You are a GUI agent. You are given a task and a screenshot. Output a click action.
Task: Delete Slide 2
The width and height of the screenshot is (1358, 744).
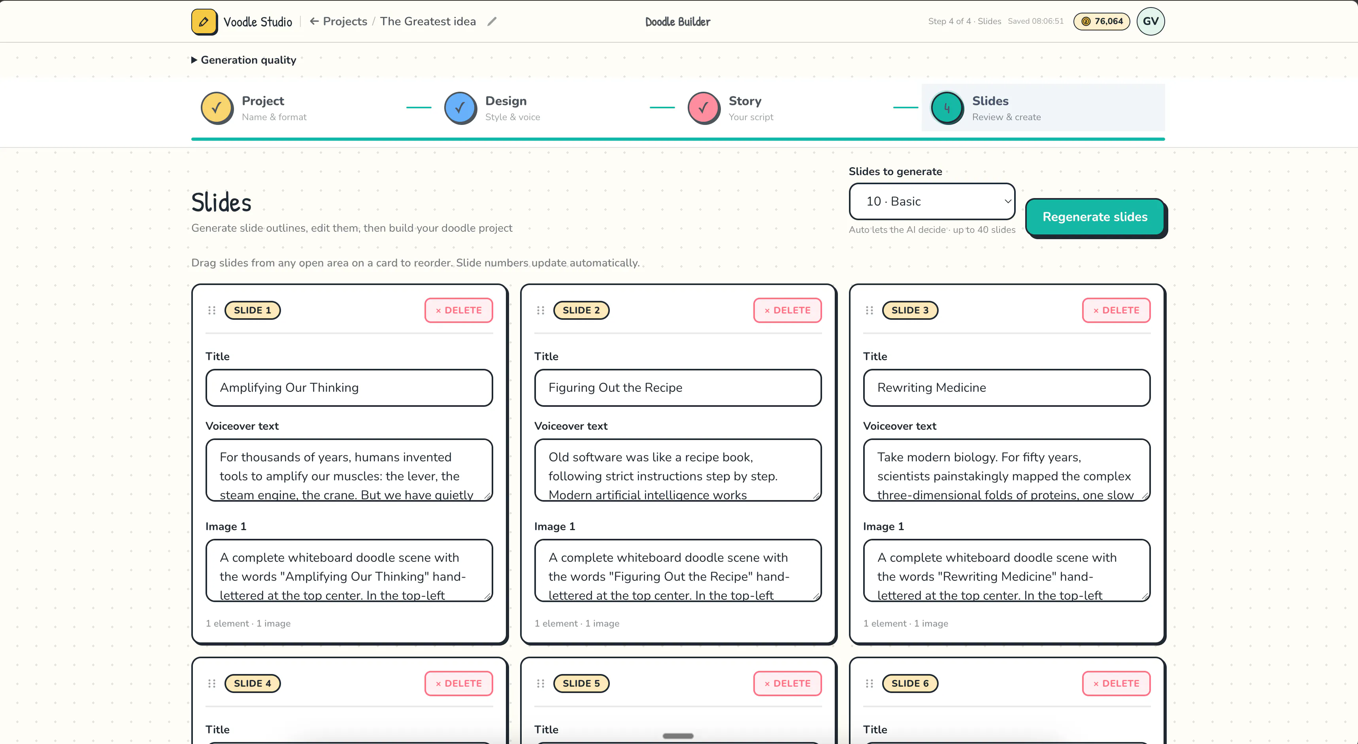click(x=788, y=311)
